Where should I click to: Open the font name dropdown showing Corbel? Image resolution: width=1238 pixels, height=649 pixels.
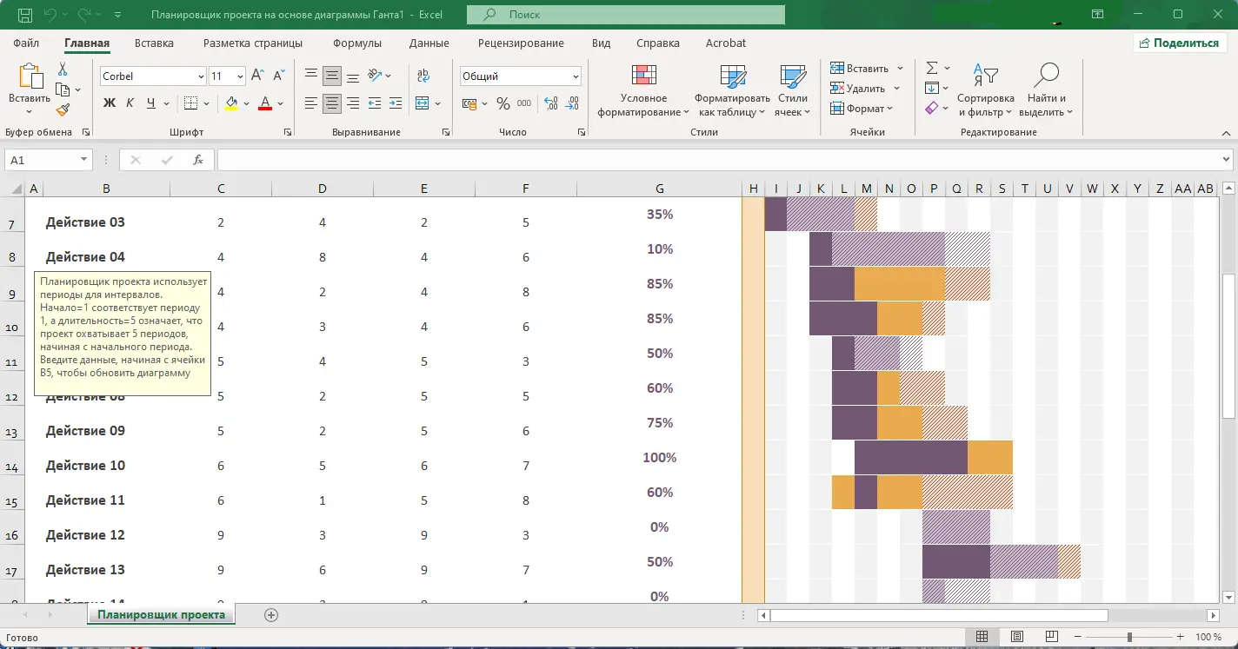(x=203, y=76)
